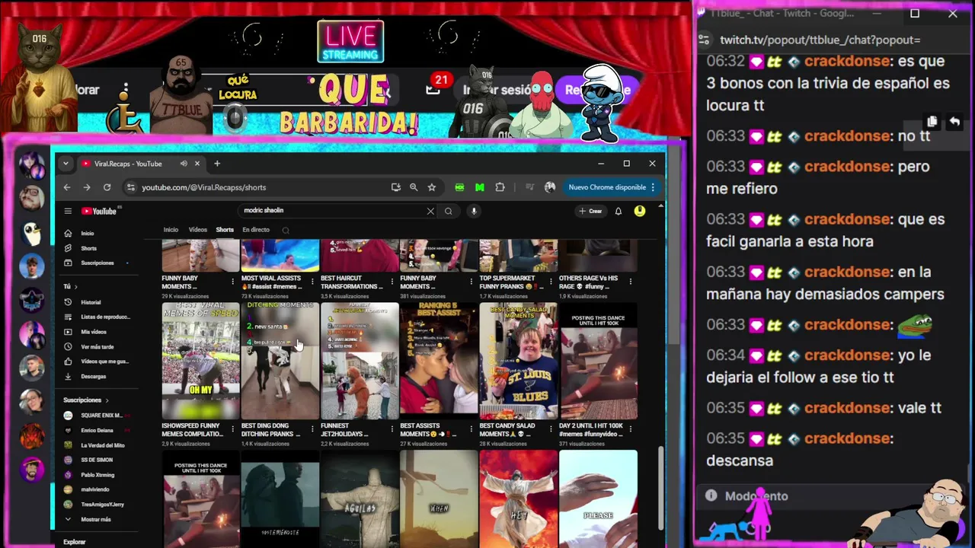Screen dimensions: 975x548
Task: Go forward in the Chrome browser
Action: click(x=87, y=187)
